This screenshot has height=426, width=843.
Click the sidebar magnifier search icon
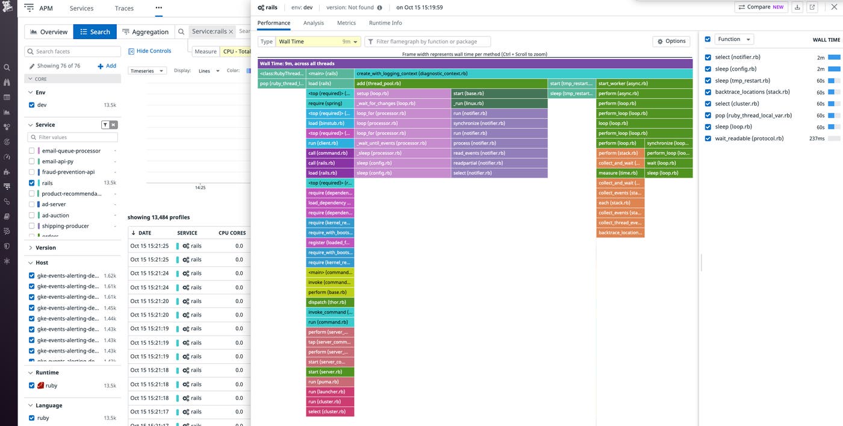[7, 67]
